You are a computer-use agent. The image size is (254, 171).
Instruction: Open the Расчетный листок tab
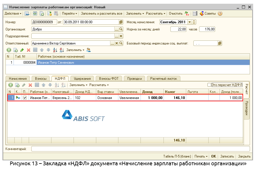(x=163, y=79)
